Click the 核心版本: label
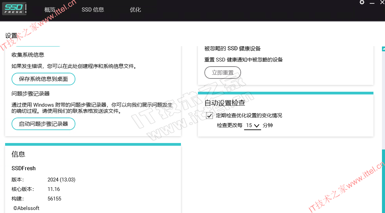Viewport: 385px width, 213px height. [23, 189]
